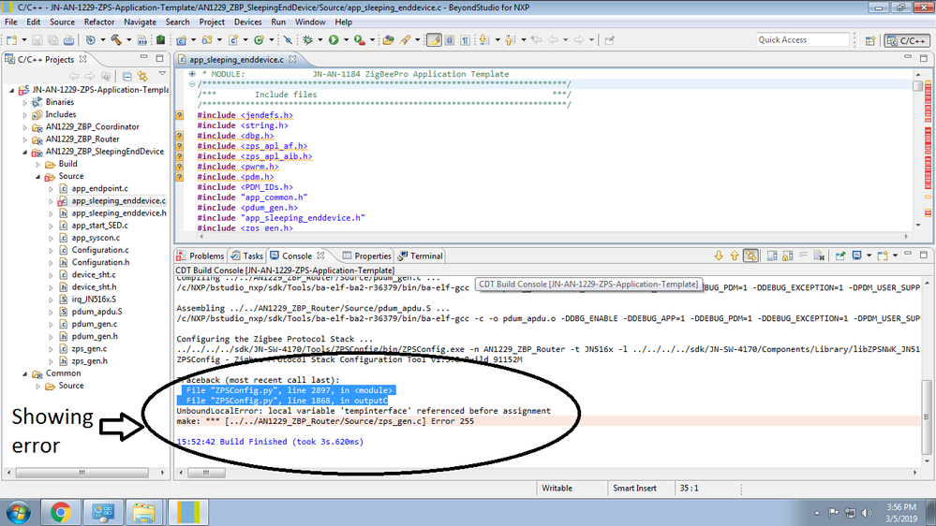
Task: Toggle Skip All Breakpoints button
Action: click(x=288, y=40)
